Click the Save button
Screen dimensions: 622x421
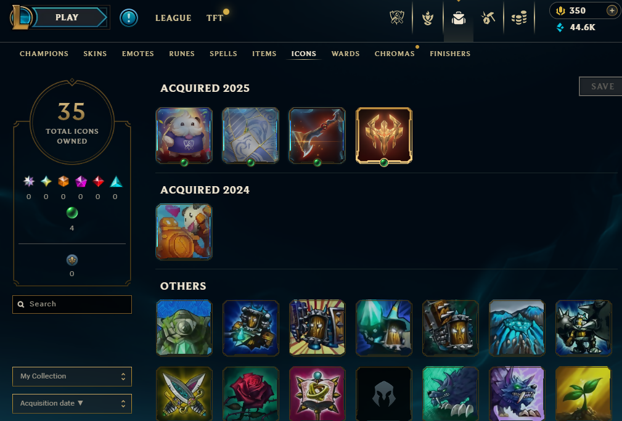coord(601,86)
